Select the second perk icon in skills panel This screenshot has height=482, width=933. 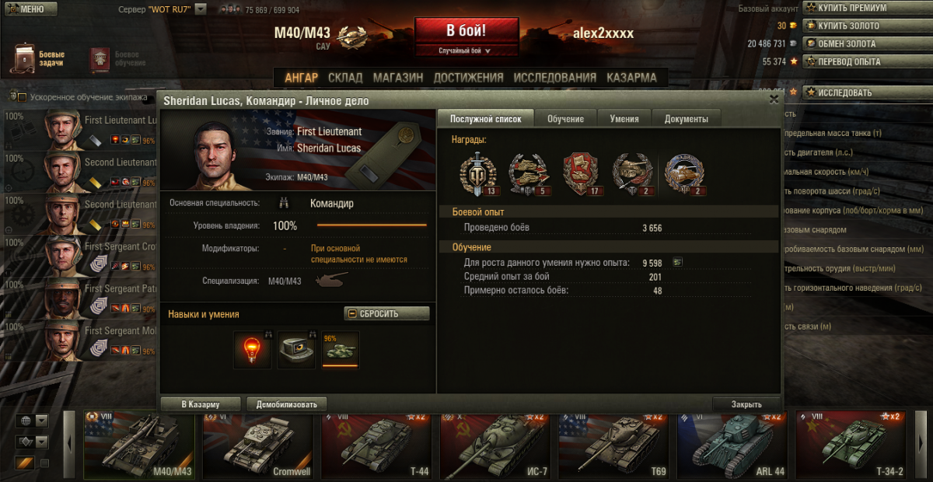tap(296, 349)
